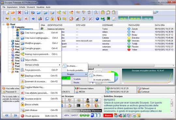Click the ABFA button
The image size is (176, 120).
coord(66,115)
